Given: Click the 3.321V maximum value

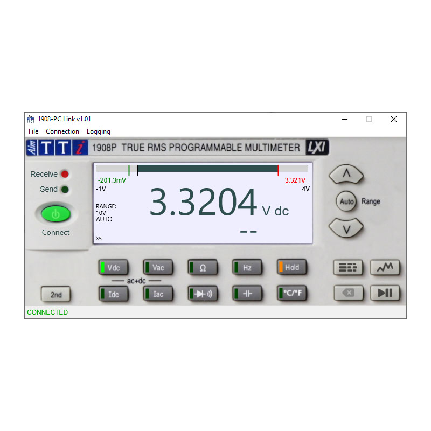Looking at the screenshot, I should point(295,180).
